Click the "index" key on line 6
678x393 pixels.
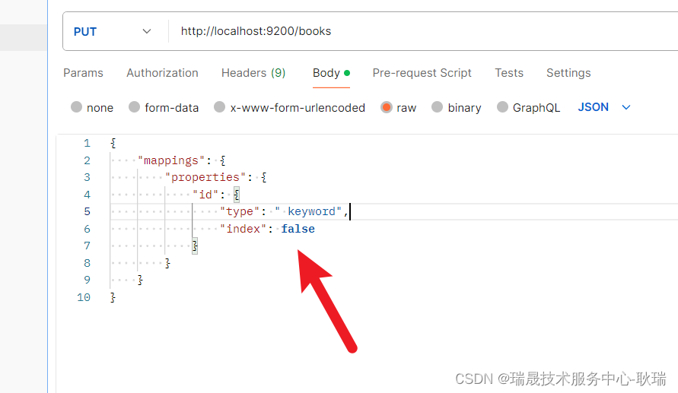pos(243,229)
